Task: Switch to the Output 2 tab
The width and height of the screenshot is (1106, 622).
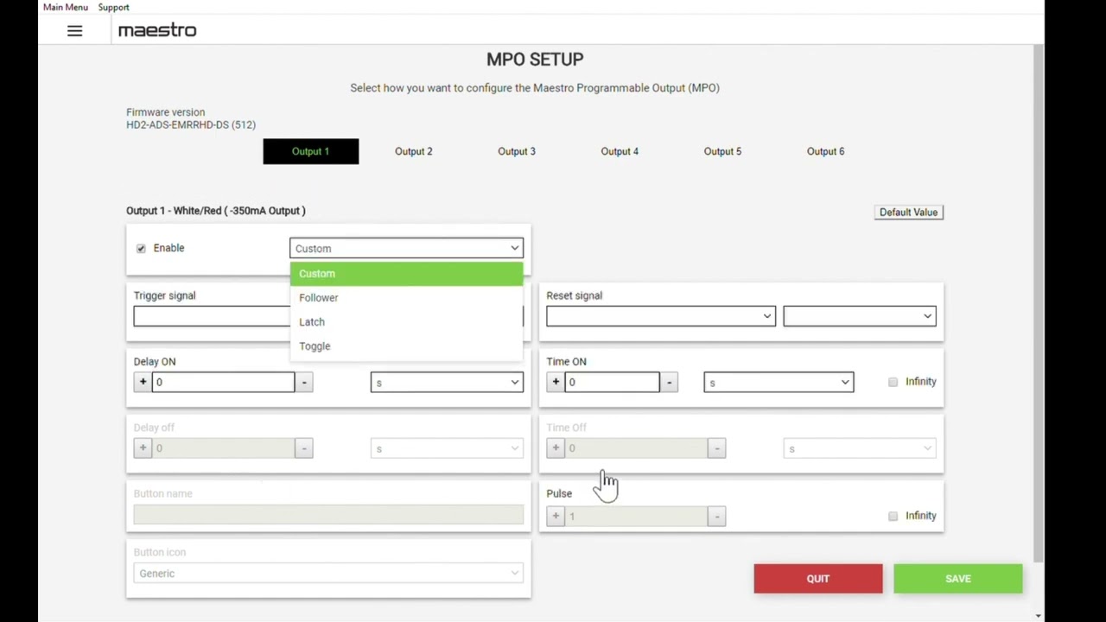Action: 413,151
